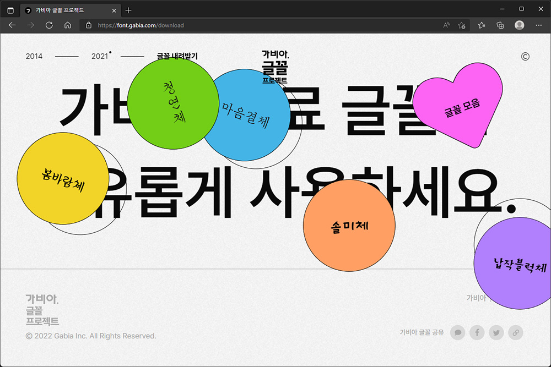Share the fonts on Facebook
Viewport: 551px width, 367px height.
(x=477, y=332)
